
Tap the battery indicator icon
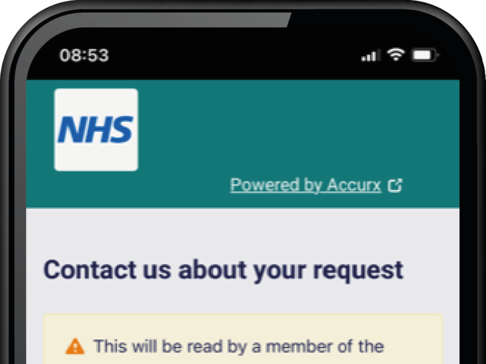[425, 56]
